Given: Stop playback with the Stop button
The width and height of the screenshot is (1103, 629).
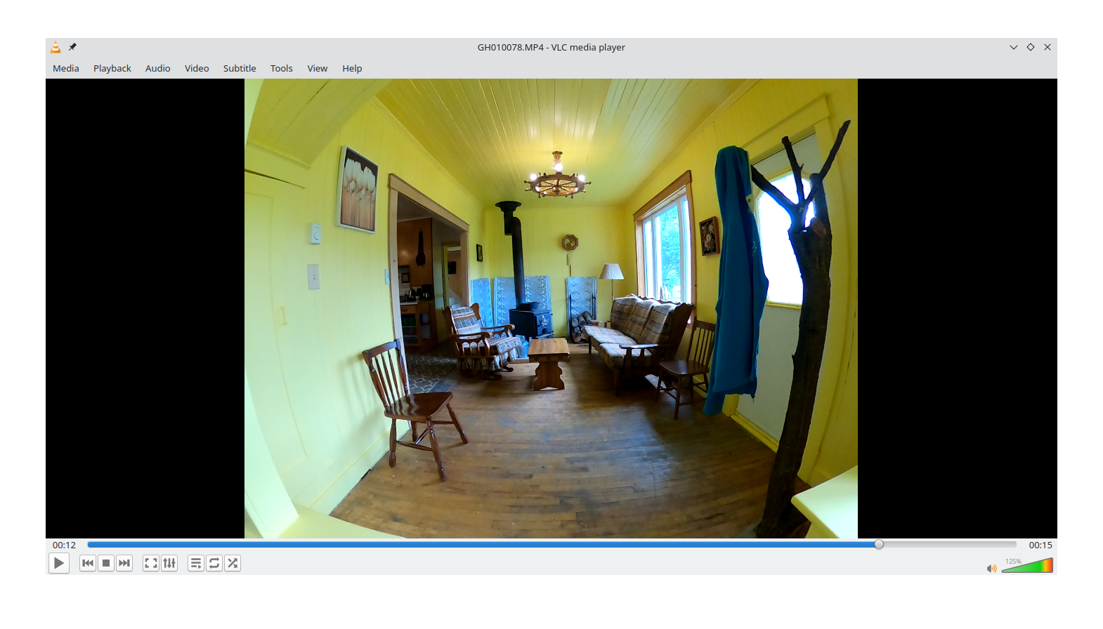Looking at the screenshot, I should tap(106, 563).
